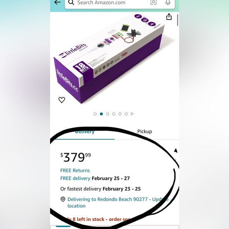Screen dimensions: 229x229
Task: Open the FREE delivery link
Action: pyautogui.click(x=75, y=178)
